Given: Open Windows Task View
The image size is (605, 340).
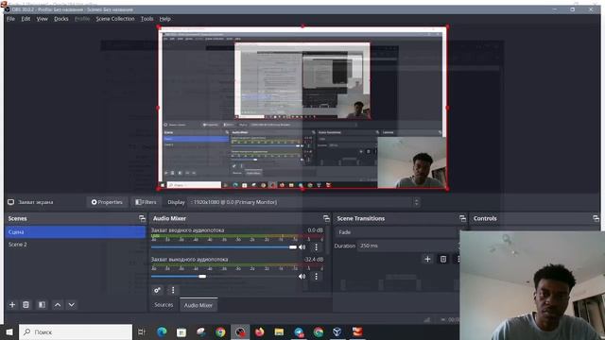Looking at the screenshot, I should click(x=142, y=331).
